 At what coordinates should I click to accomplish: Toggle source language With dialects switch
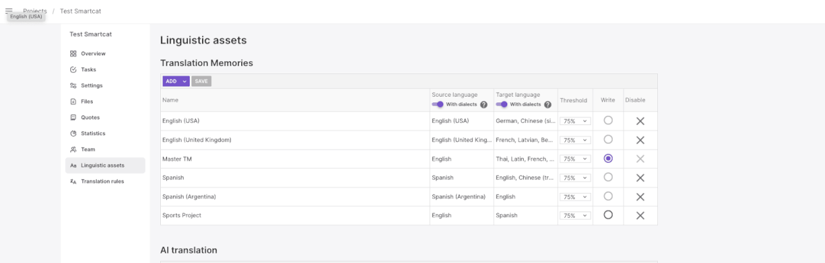[437, 104]
